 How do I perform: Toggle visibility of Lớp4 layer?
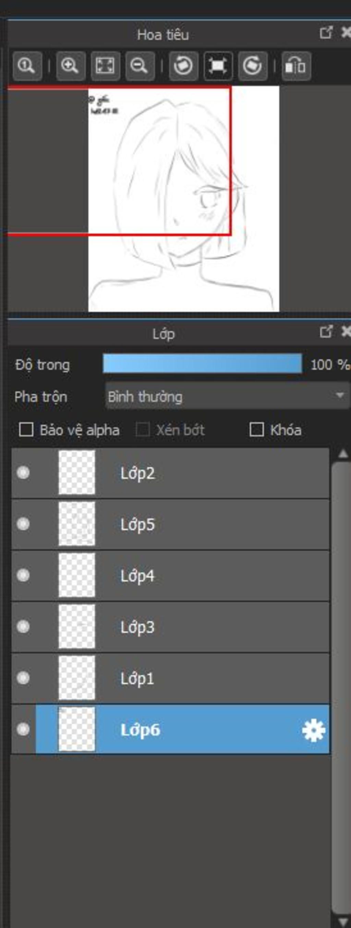23,575
